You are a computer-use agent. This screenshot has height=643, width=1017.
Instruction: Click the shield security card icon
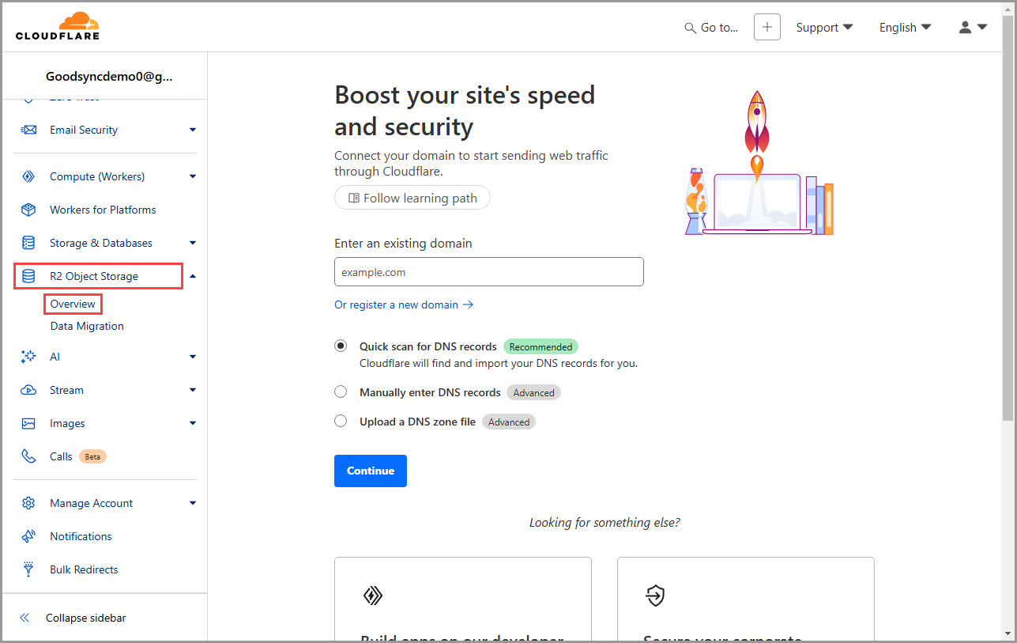tap(655, 596)
